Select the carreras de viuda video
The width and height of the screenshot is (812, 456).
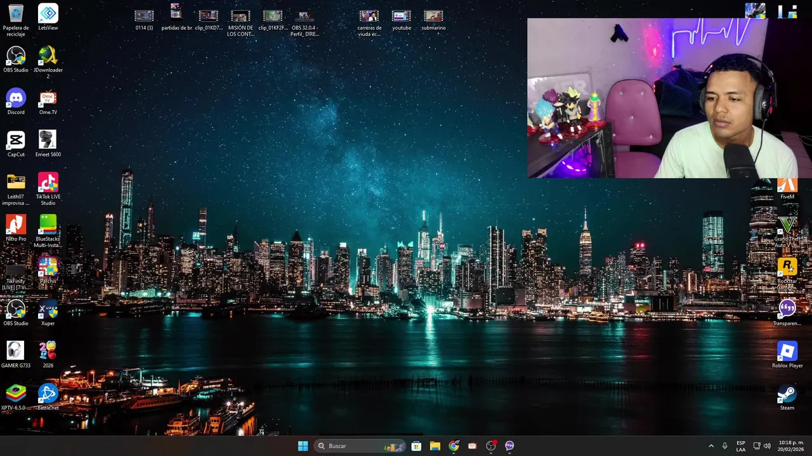[x=369, y=23]
